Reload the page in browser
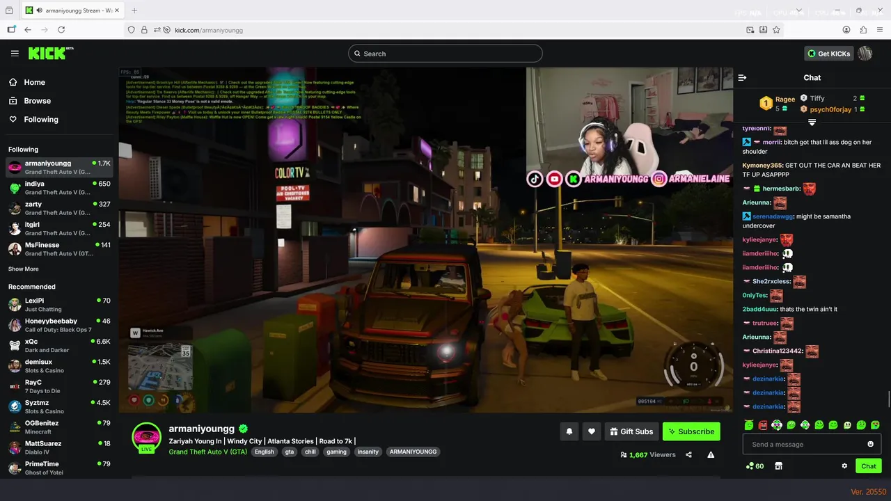Image resolution: width=891 pixels, height=501 pixels. pos(61,30)
